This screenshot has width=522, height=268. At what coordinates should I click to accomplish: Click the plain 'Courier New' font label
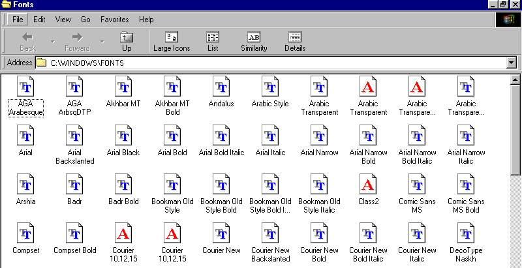(x=221, y=250)
